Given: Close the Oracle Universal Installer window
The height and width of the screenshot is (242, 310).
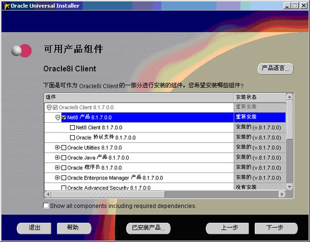Looking at the screenshot, I should pyautogui.click(x=304, y=6).
